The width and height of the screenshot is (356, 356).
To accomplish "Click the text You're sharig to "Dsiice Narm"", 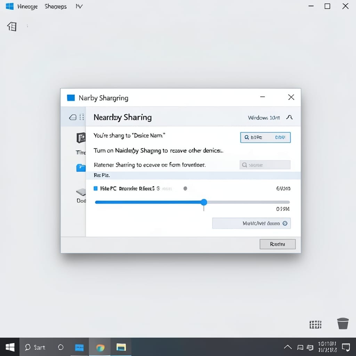I will (129, 136).
